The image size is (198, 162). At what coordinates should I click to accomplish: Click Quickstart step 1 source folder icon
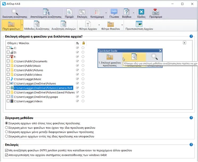pyautogui.click(x=110, y=57)
